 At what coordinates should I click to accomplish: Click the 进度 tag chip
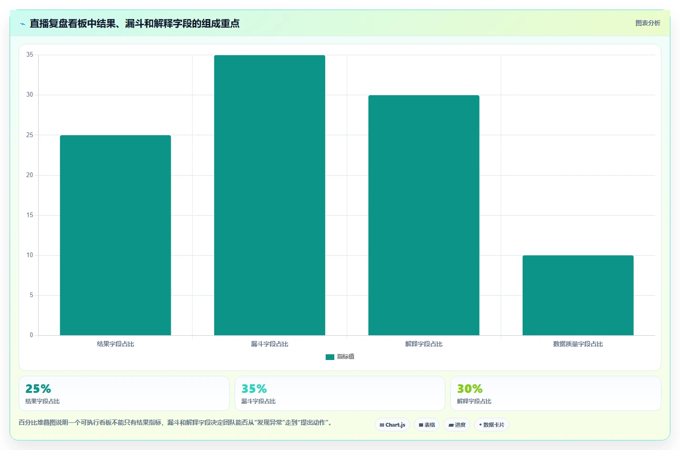(x=457, y=425)
